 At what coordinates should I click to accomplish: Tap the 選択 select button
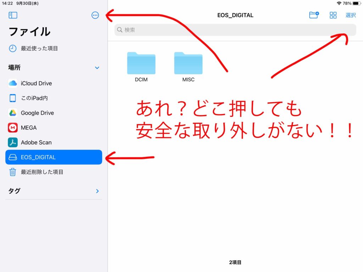(x=351, y=15)
